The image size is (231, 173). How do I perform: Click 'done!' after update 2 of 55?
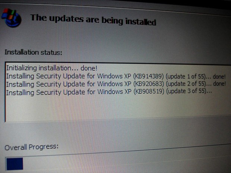(x=219, y=84)
